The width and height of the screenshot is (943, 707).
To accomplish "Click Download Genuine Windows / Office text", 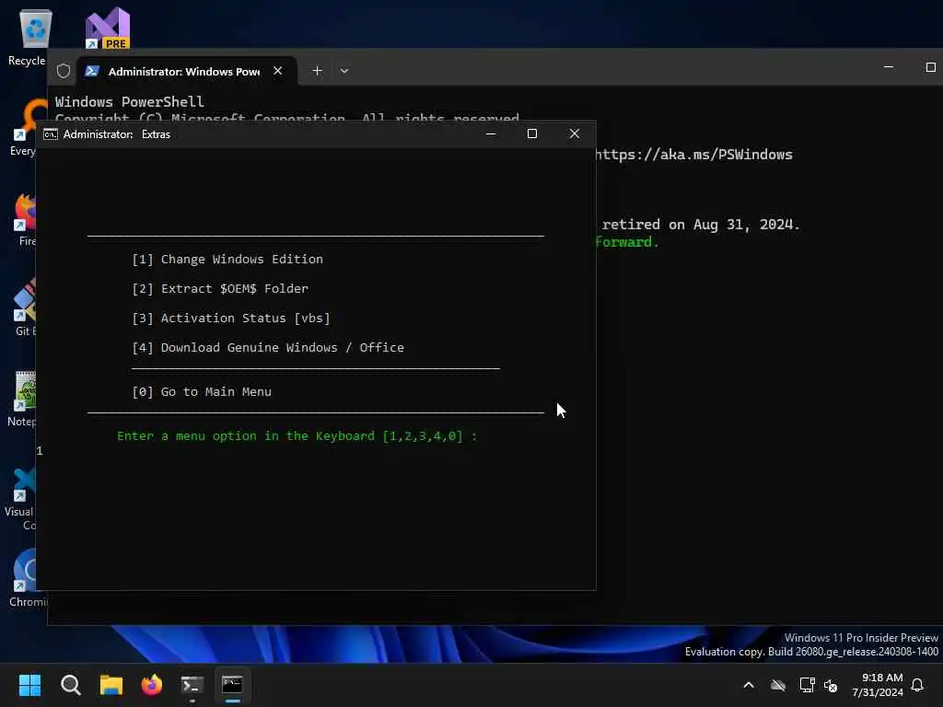I will point(282,347).
